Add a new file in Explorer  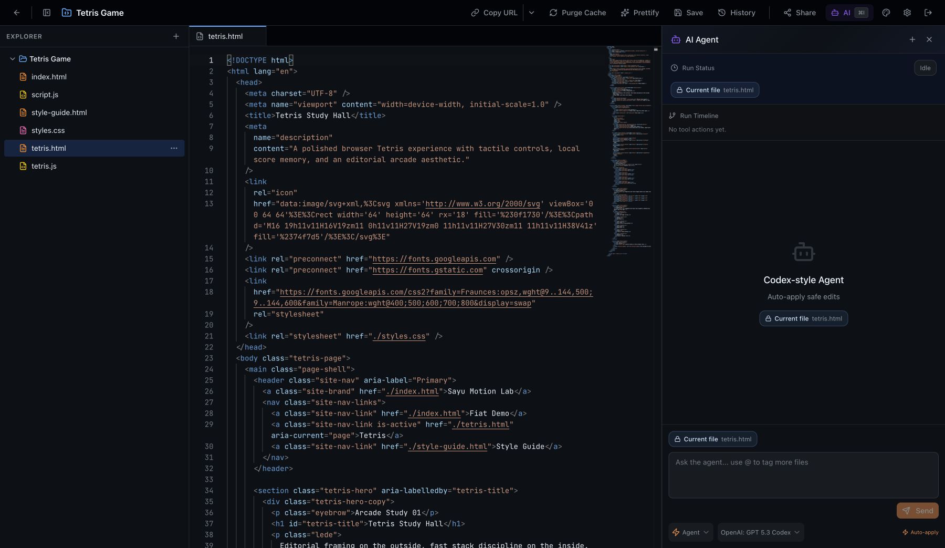tap(176, 36)
